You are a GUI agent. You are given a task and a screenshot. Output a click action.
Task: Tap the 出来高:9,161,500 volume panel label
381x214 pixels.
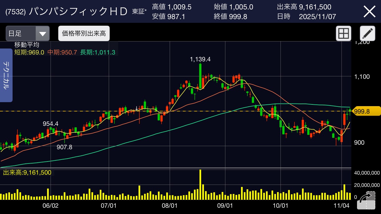(27, 172)
